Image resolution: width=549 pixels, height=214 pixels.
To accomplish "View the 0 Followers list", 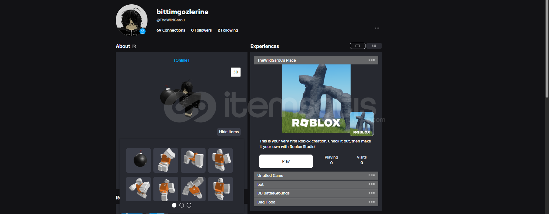I will point(201,30).
